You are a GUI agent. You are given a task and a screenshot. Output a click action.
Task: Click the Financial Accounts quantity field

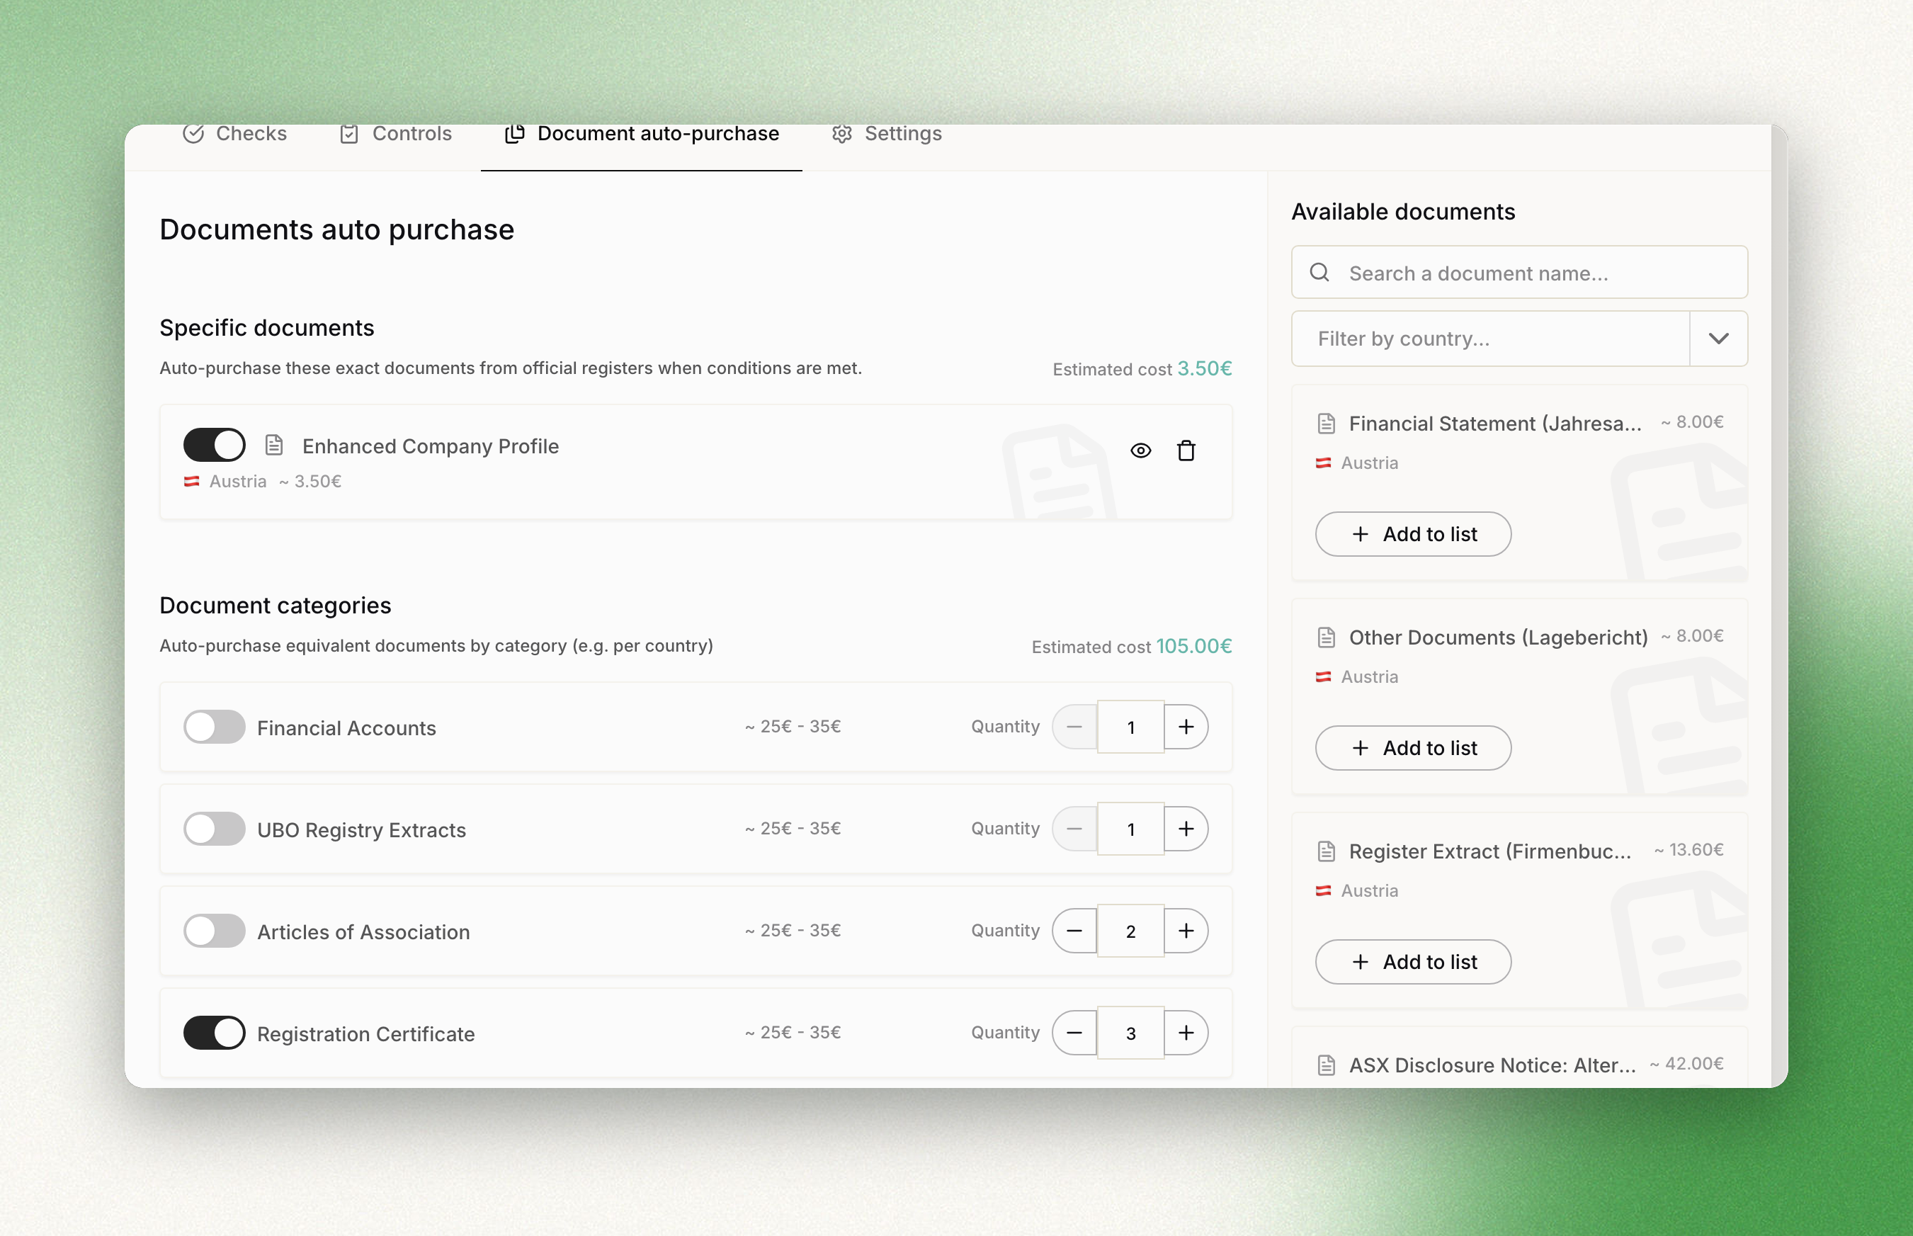click(1130, 727)
